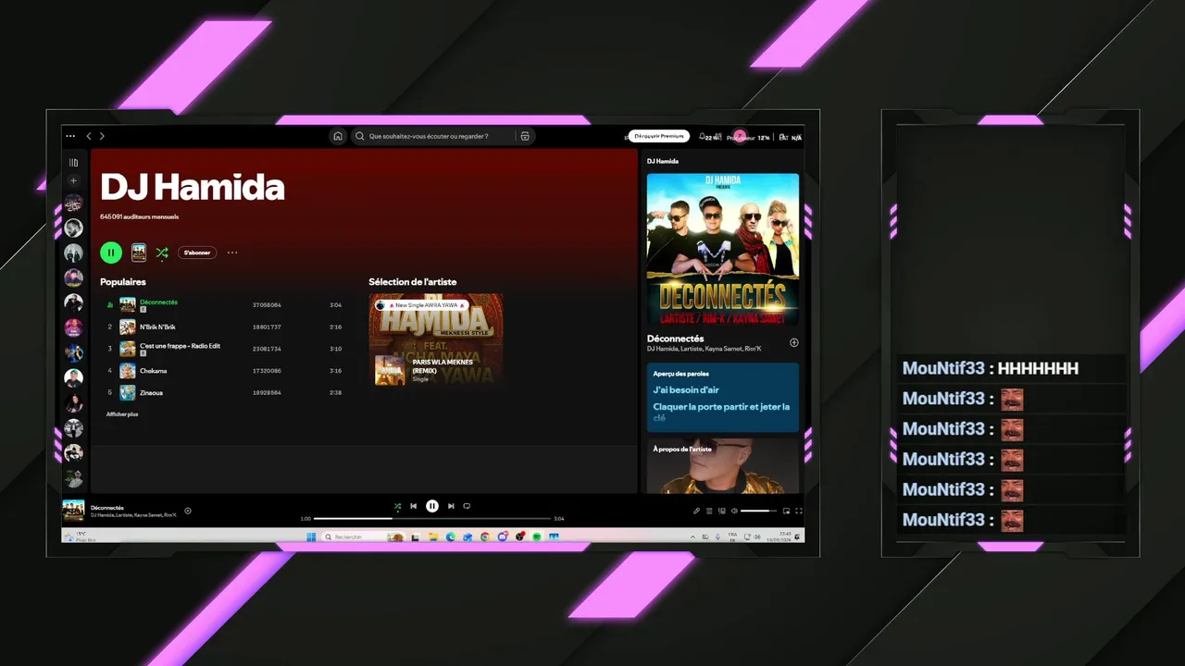Image resolution: width=1185 pixels, height=666 pixels.
Task: Go forward with the right arrow
Action: click(102, 136)
